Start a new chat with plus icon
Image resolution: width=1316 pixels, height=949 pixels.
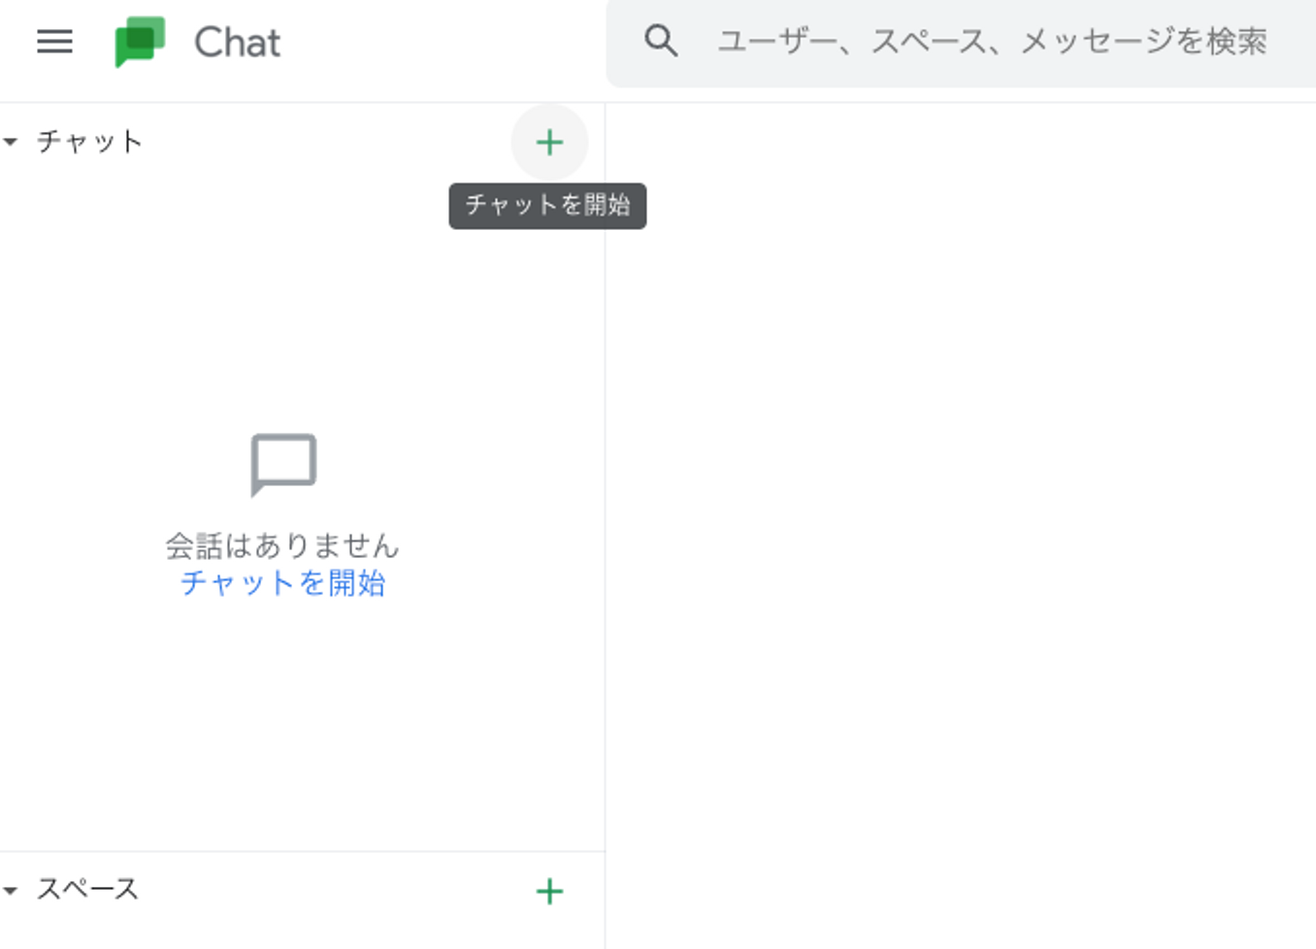pos(549,143)
